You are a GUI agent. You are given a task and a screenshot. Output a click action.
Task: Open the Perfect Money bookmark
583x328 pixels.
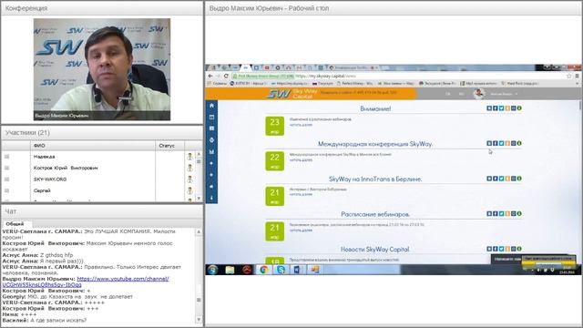click(x=354, y=84)
